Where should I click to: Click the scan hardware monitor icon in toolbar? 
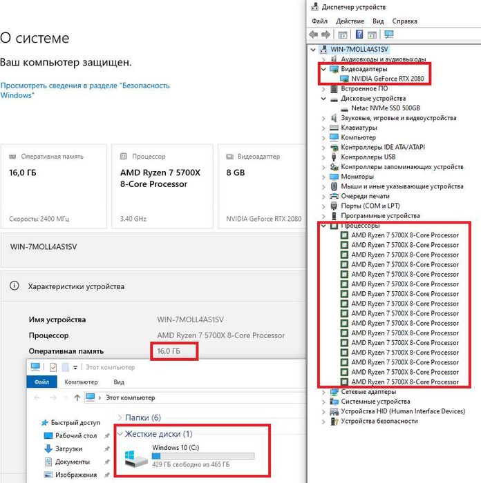tap(389, 34)
